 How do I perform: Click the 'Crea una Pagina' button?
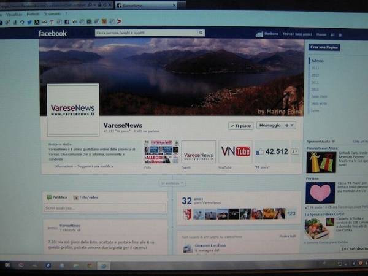pyautogui.click(x=324, y=47)
